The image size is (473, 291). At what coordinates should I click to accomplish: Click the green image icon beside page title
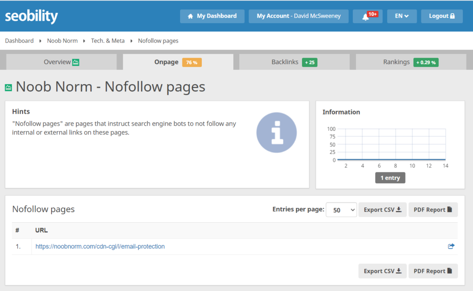(x=8, y=88)
